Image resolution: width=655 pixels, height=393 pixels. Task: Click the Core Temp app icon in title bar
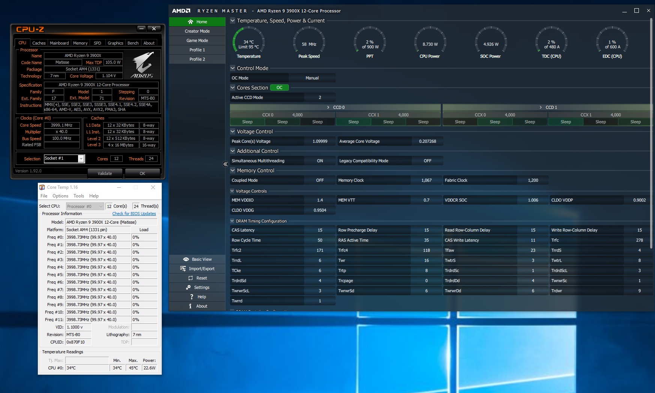42,187
